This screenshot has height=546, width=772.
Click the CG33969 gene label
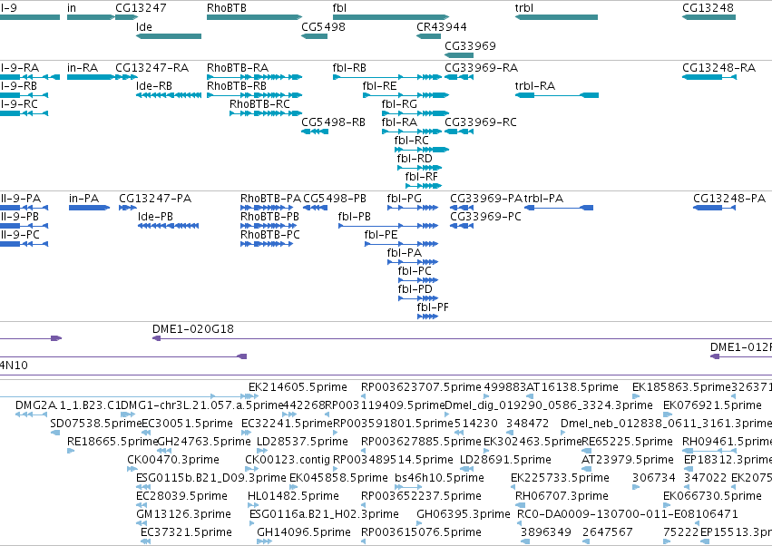[470, 45]
